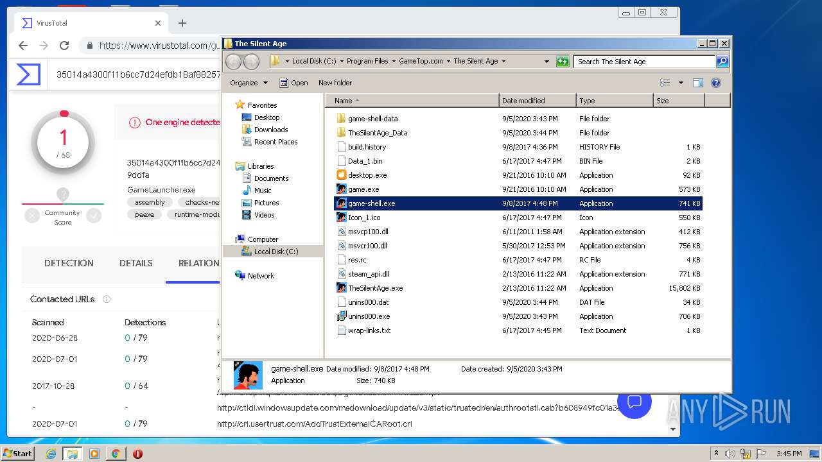Select the build.history file icon
Viewport: 822px width, 462px height.
point(342,147)
